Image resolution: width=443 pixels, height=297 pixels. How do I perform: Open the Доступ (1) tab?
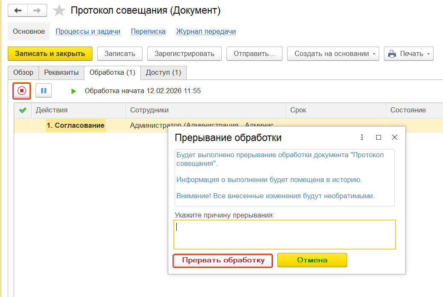click(164, 73)
